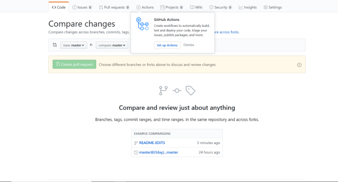Open the Insights tab
This screenshot has height=182, width=338.
[x=248, y=7]
